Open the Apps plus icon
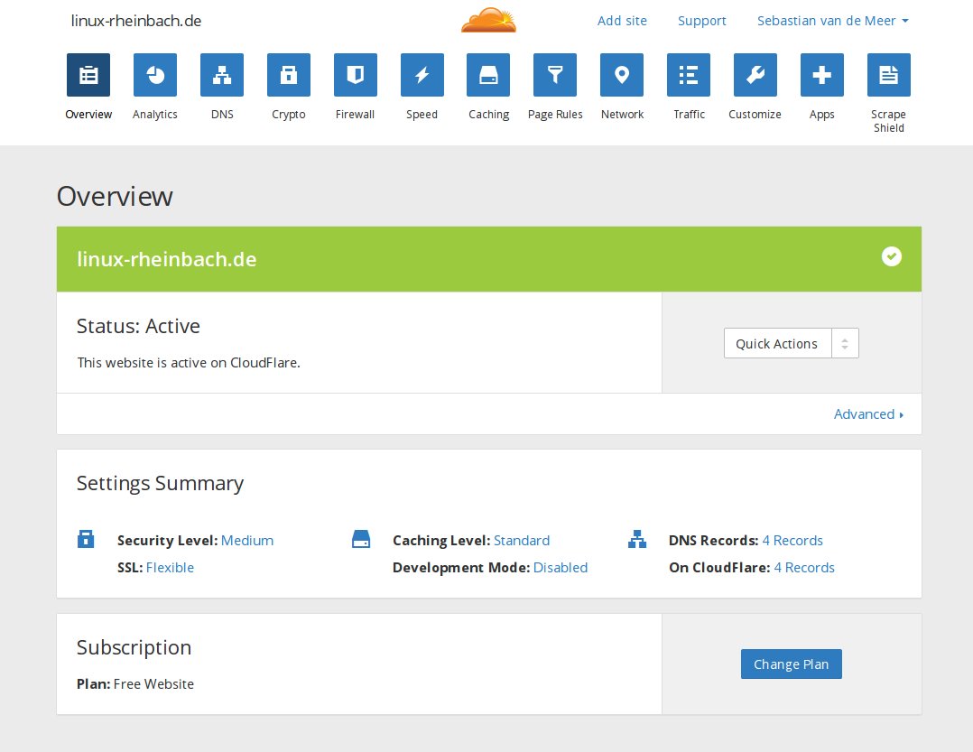 coord(822,75)
